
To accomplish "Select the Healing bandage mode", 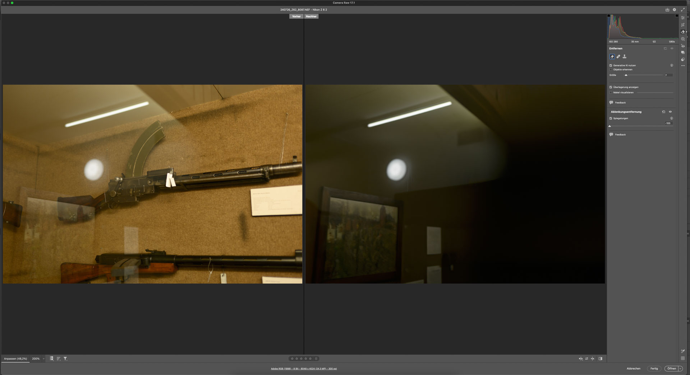I will point(618,57).
